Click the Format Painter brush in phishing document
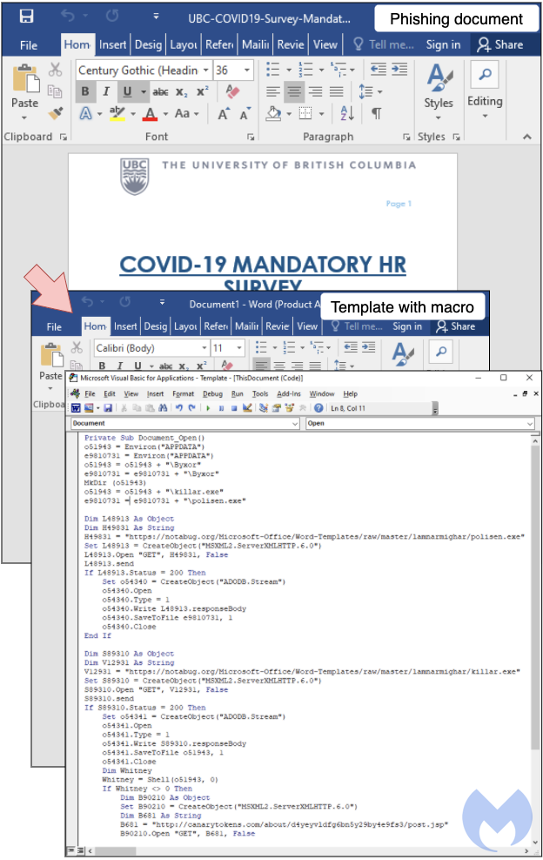This screenshot has height=860, width=543. pos(56,113)
